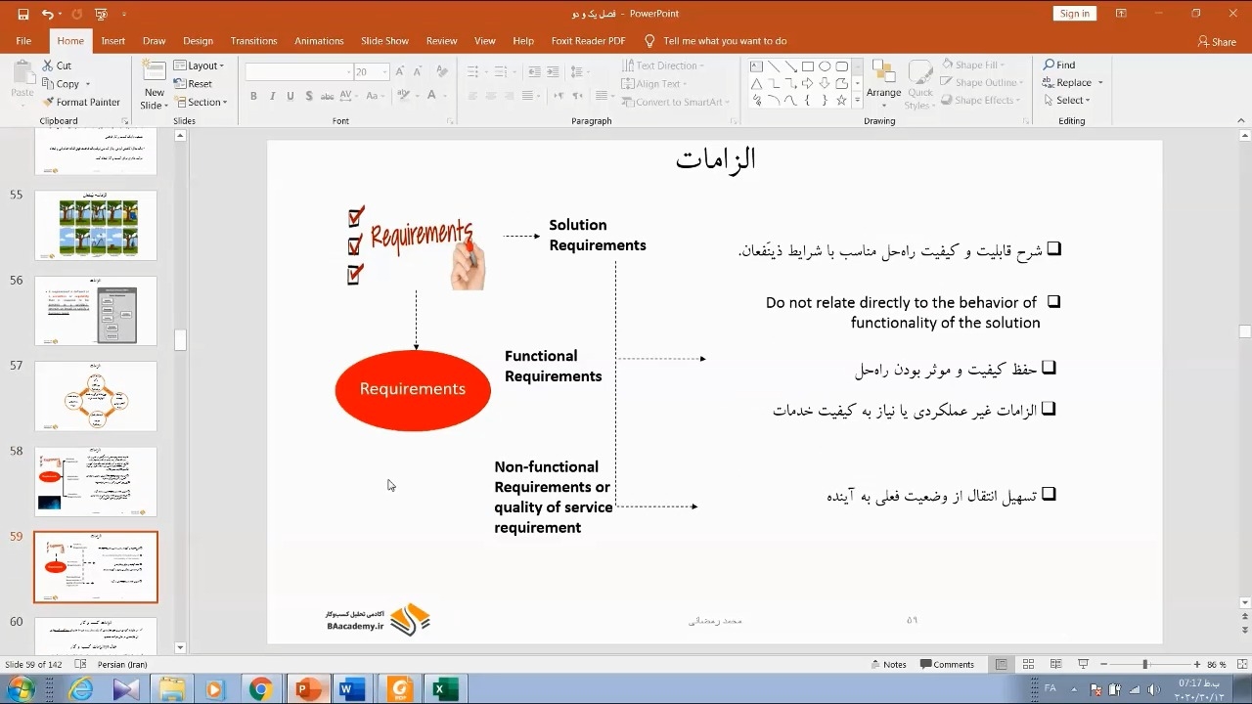Viewport: 1252px width, 704px height.
Task: Click the zoom slider handle
Action: coord(1144,665)
